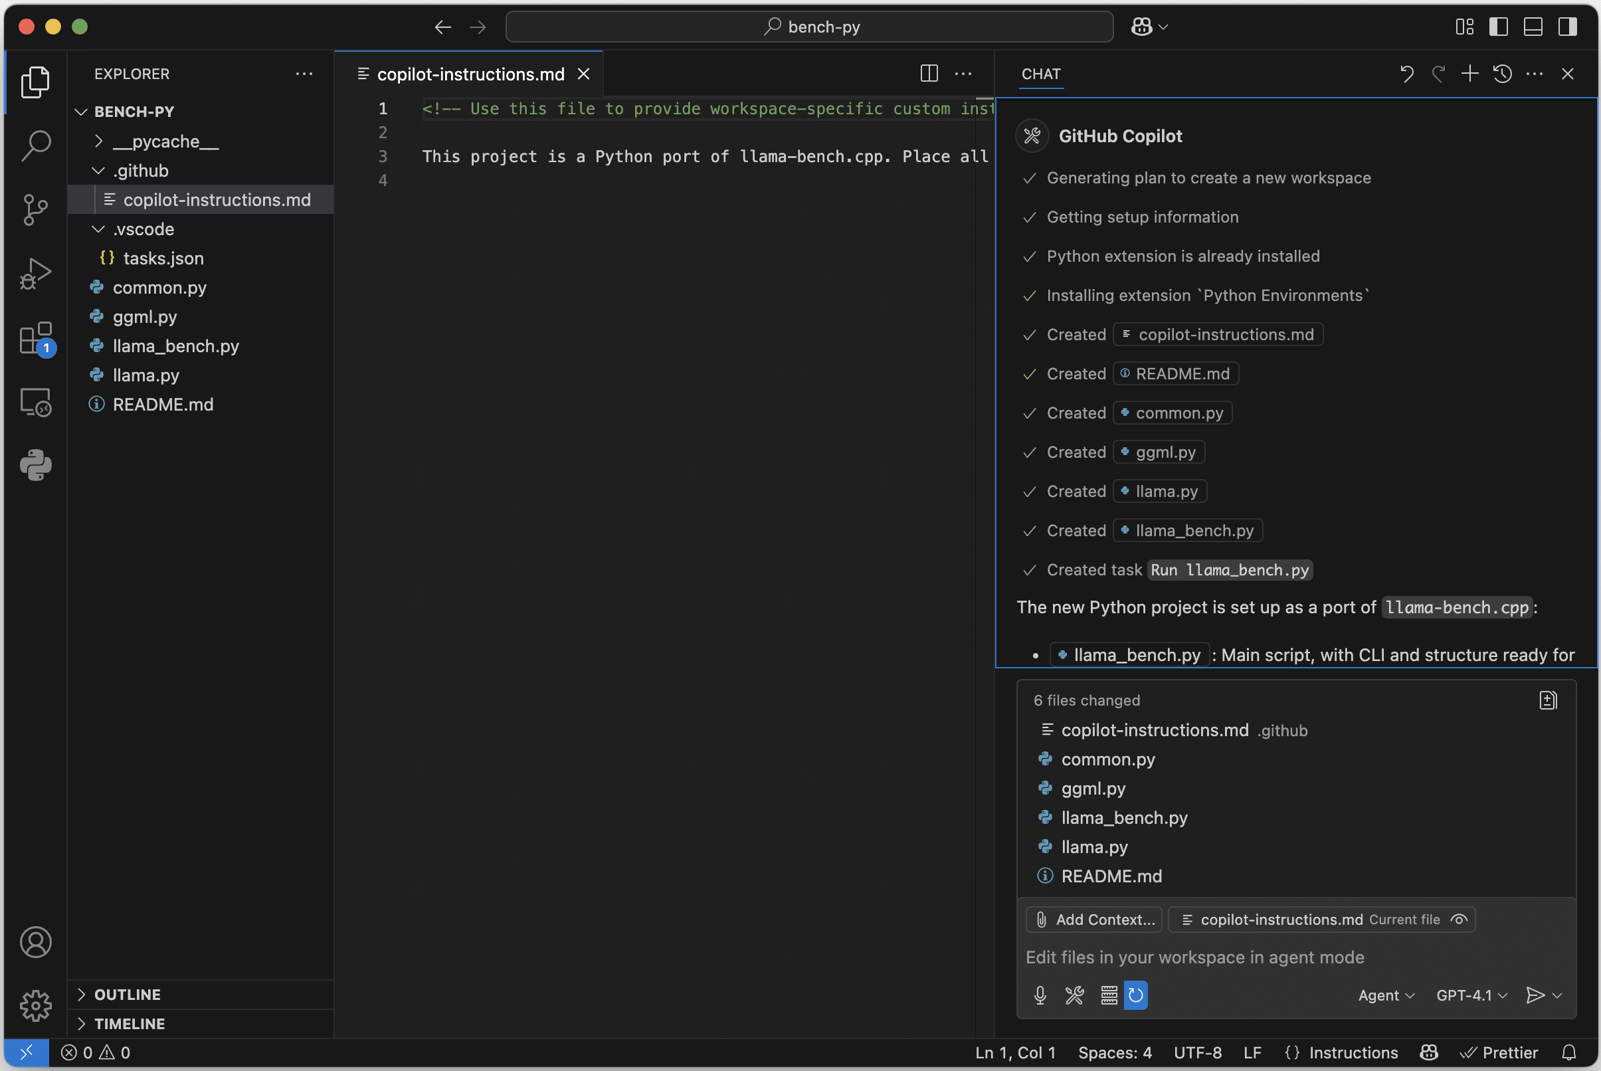The width and height of the screenshot is (1601, 1071).
Task: Open the Copilot title bar dropdown chevron
Action: tap(1163, 27)
